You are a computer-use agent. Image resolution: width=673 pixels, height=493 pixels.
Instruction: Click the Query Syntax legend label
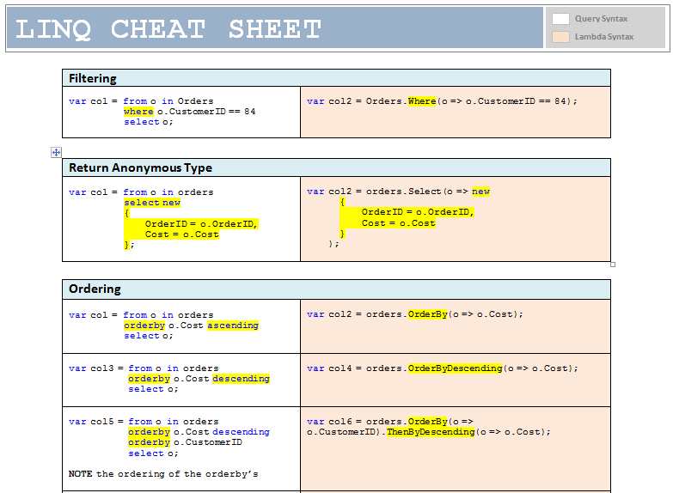tap(601, 18)
